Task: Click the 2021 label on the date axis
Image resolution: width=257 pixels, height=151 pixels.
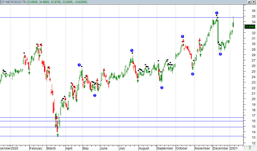Action: pos(234,148)
